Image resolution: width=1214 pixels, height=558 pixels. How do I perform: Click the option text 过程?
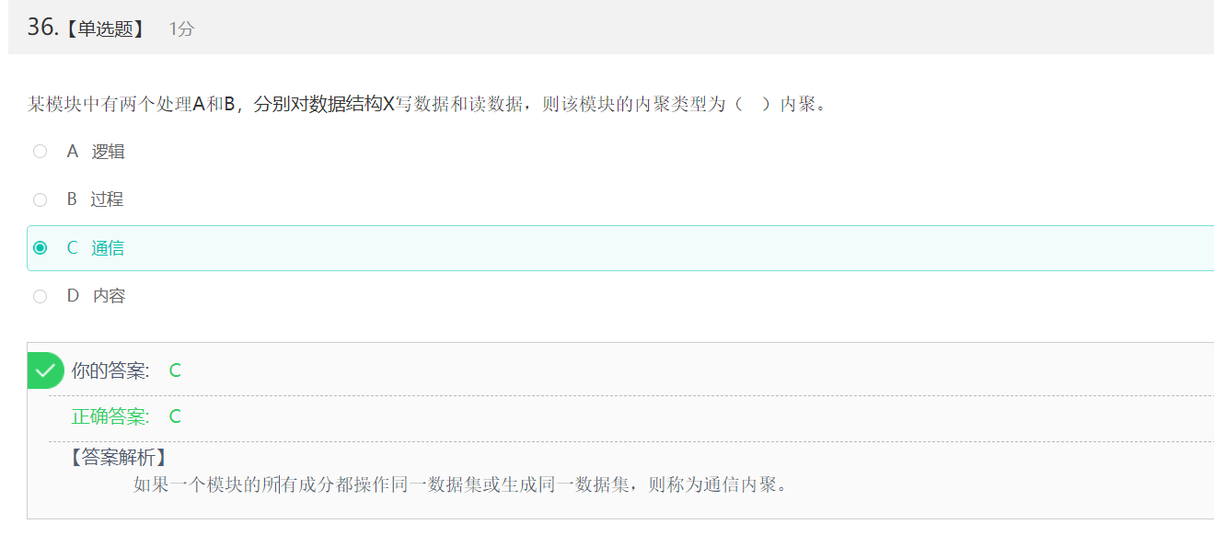pyautogui.click(x=107, y=199)
